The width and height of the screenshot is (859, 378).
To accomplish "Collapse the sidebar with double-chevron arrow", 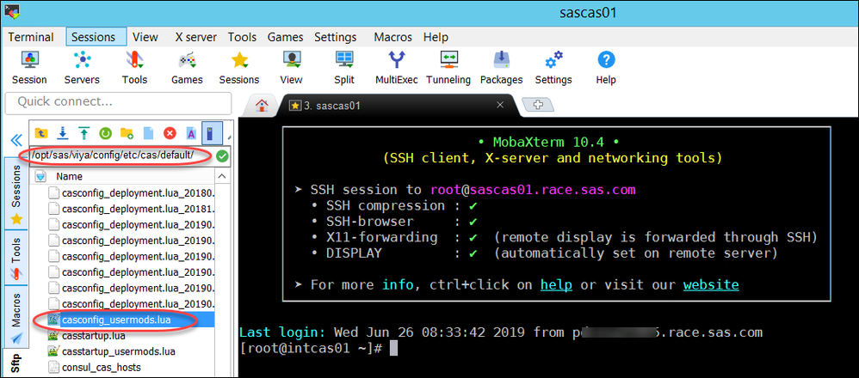I will pyautogui.click(x=15, y=139).
